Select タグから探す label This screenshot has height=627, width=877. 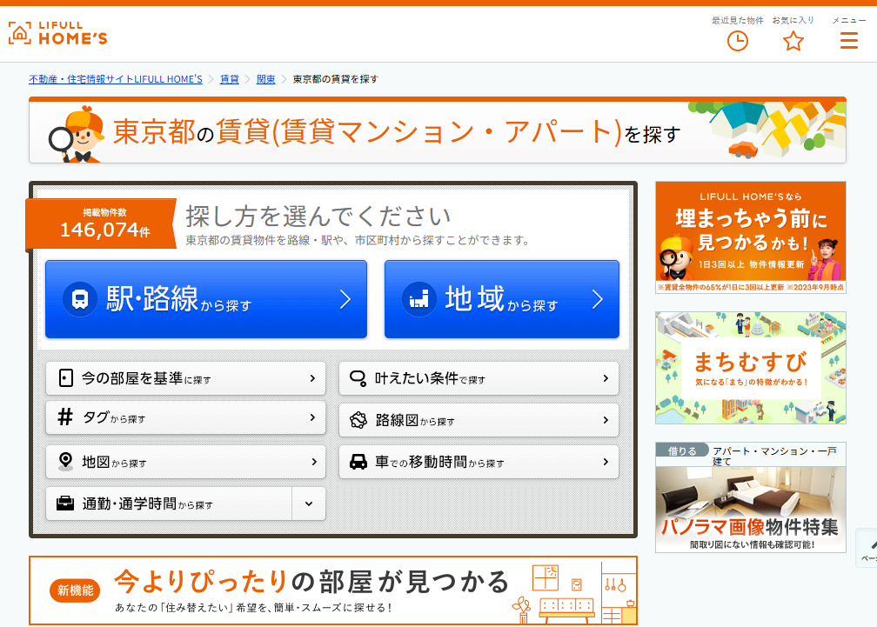114,417
